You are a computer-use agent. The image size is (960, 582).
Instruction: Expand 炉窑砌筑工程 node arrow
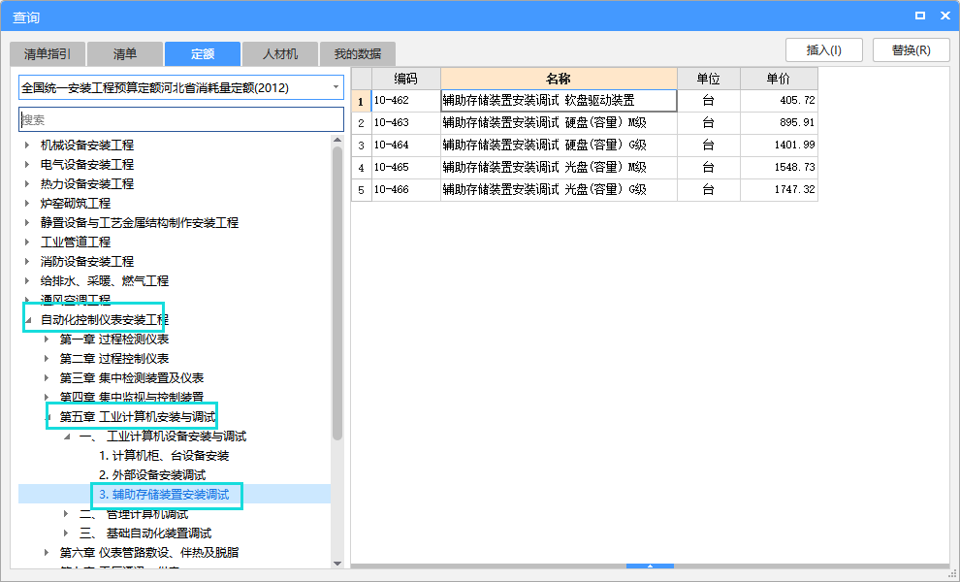(27, 203)
